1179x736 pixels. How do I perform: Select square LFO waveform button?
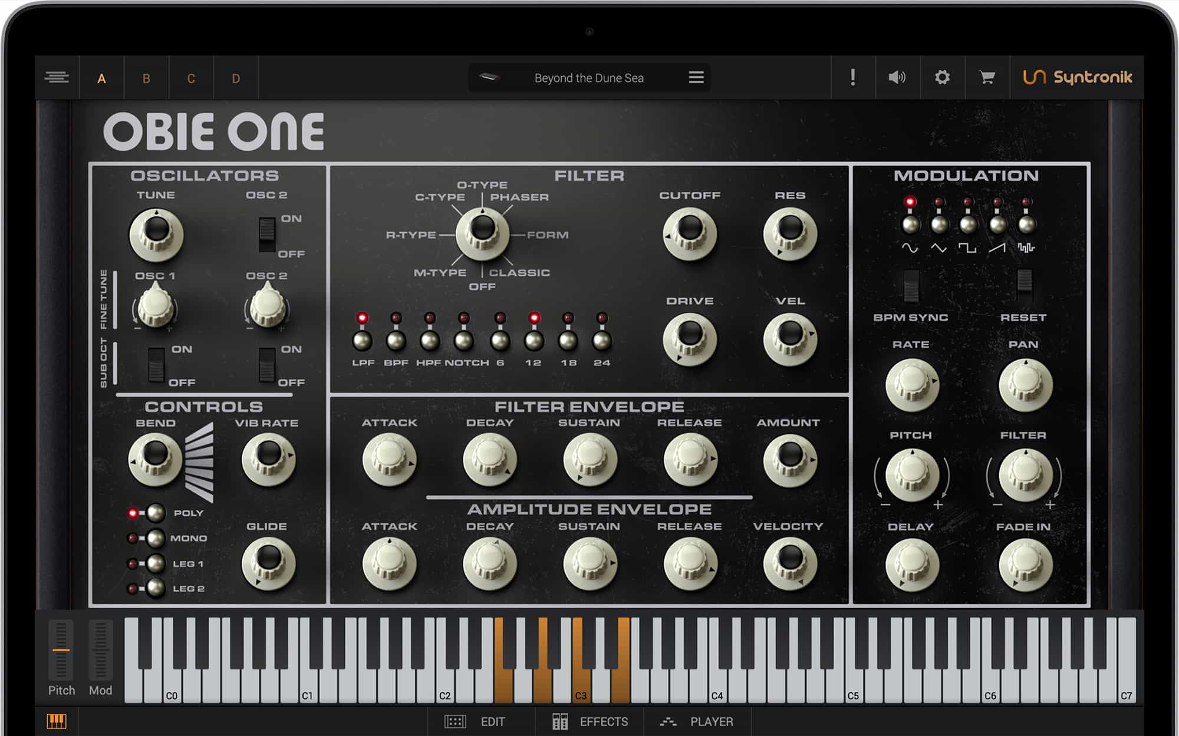[968, 224]
